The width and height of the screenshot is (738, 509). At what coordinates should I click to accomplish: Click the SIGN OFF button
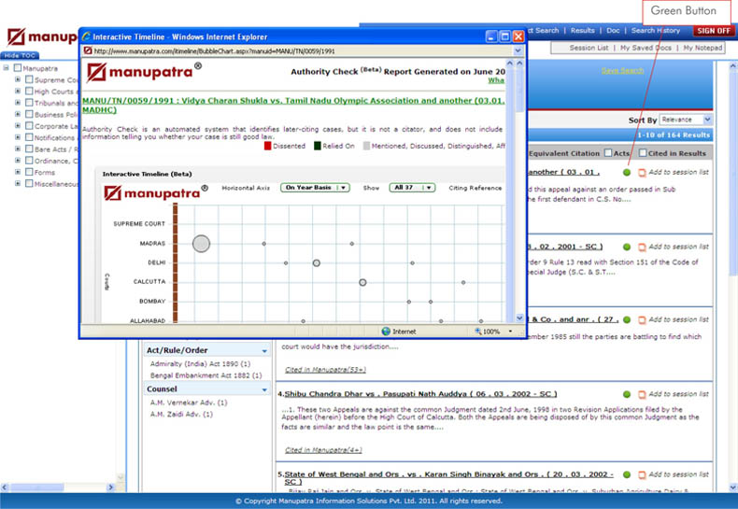coord(714,31)
